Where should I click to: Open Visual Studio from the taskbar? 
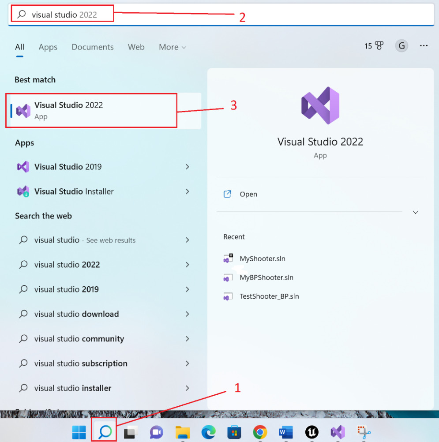pos(338,432)
